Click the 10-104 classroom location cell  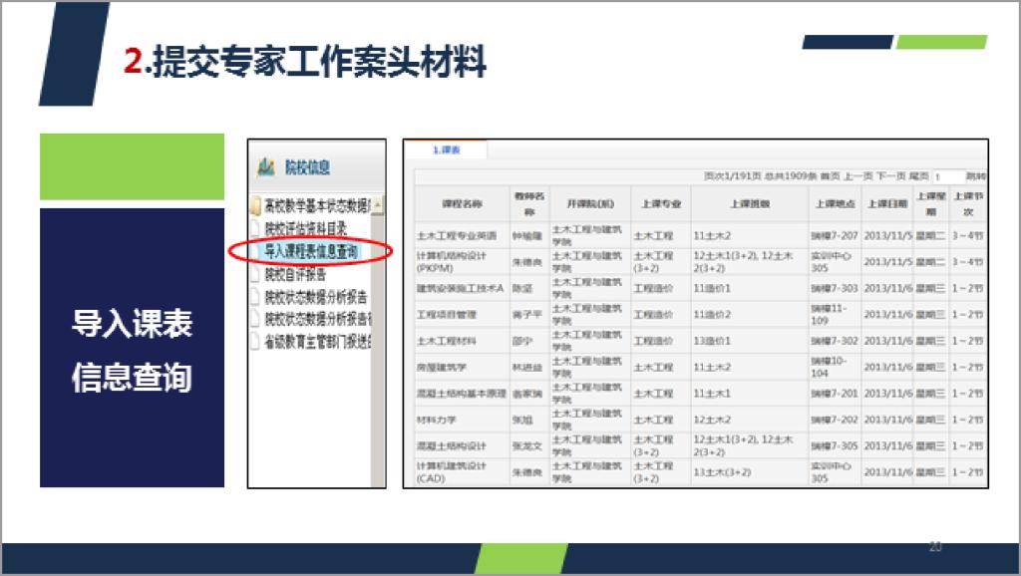click(835, 367)
